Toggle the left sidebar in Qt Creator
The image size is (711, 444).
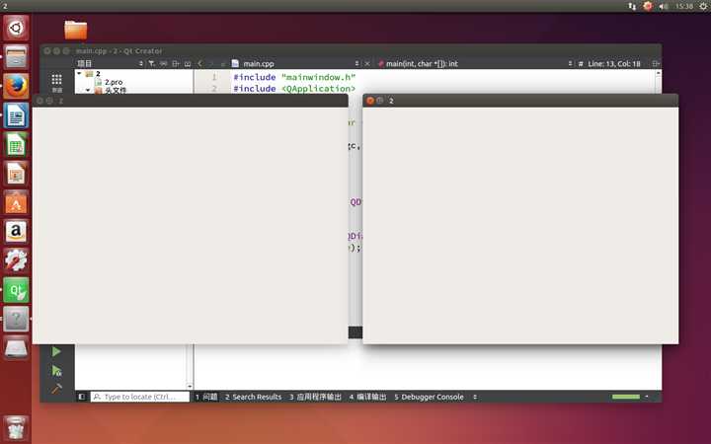click(x=82, y=397)
